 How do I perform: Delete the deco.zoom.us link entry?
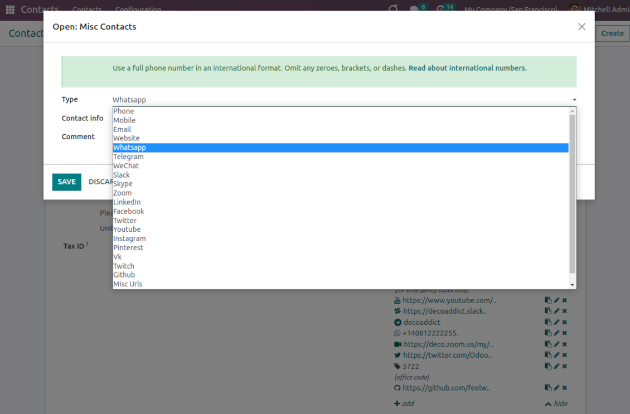coord(565,344)
